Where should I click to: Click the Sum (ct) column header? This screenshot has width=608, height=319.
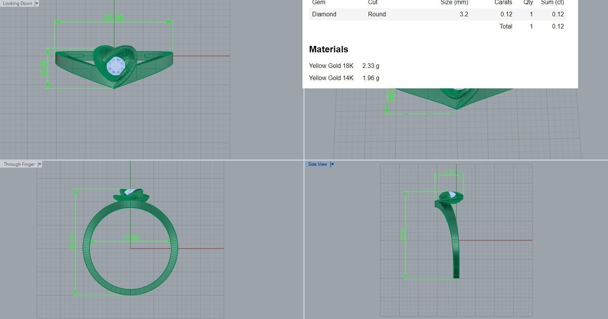click(x=552, y=2)
